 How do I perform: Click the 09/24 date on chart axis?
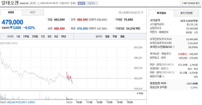click(x=69, y=102)
